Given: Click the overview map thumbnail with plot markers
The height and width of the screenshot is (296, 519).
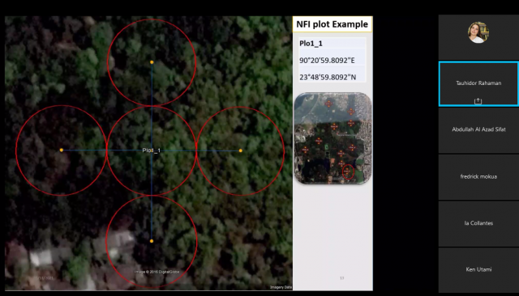Looking at the screenshot, I should coord(332,138).
